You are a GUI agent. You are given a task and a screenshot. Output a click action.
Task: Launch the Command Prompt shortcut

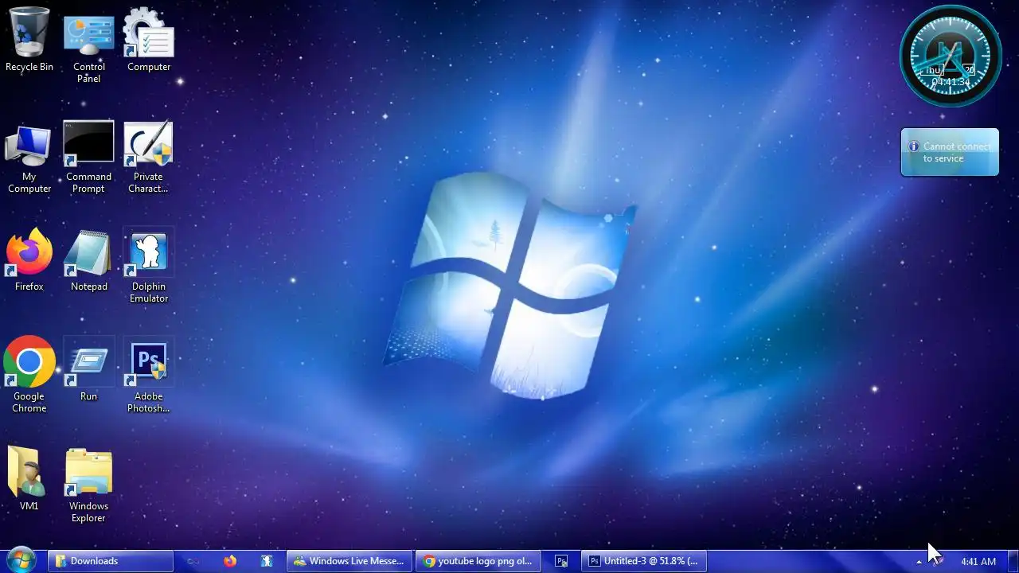pyautogui.click(x=89, y=158)
